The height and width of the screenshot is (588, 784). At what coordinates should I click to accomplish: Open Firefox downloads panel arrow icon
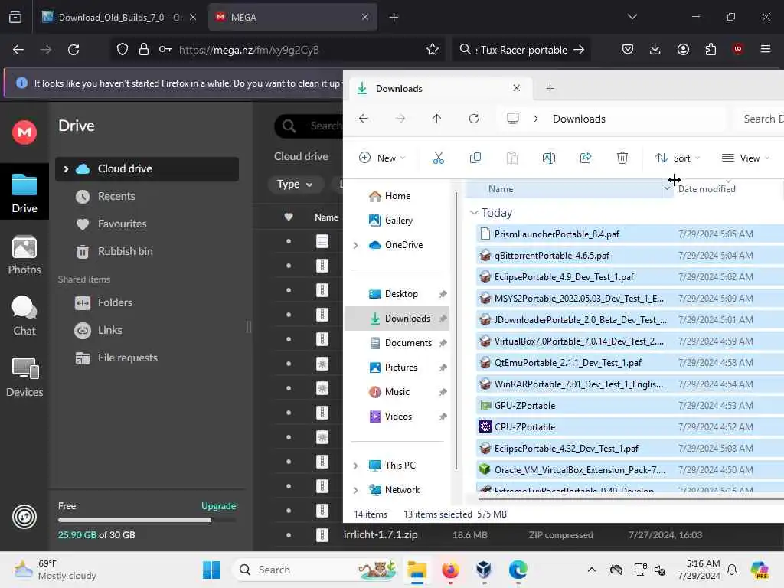(x=655, y=49)
